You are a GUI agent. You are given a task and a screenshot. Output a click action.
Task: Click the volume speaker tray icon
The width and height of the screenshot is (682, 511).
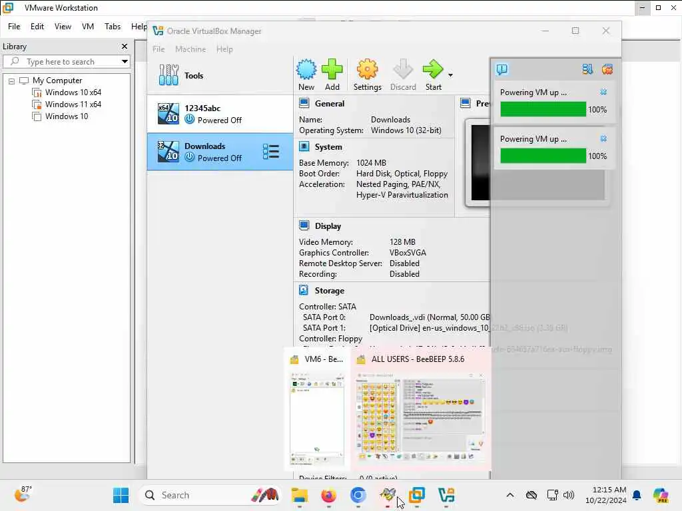pos(569,495)
